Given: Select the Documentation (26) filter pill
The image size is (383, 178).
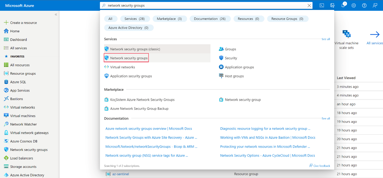Looking at the screenshot, I should (x=210, y=19).
